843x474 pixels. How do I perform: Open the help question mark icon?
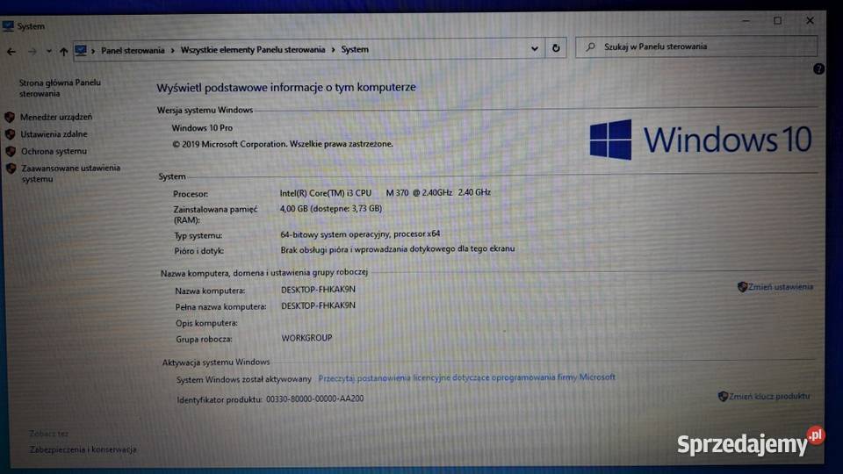[818, 68]
